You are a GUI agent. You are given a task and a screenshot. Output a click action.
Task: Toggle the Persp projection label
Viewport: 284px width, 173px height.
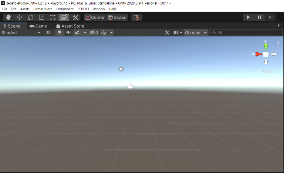point(265,71)
